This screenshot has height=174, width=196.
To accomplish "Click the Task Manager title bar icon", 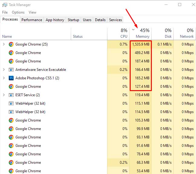I will pos(5,5).
